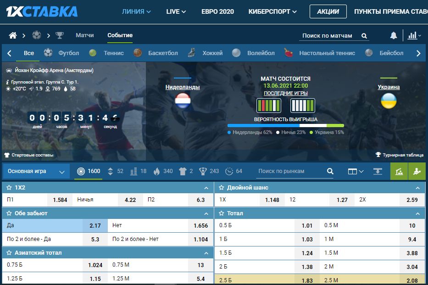Screen dimensions: 428x285
Task: Select popular flame filter 340
Action: click(x=163, y=172)
